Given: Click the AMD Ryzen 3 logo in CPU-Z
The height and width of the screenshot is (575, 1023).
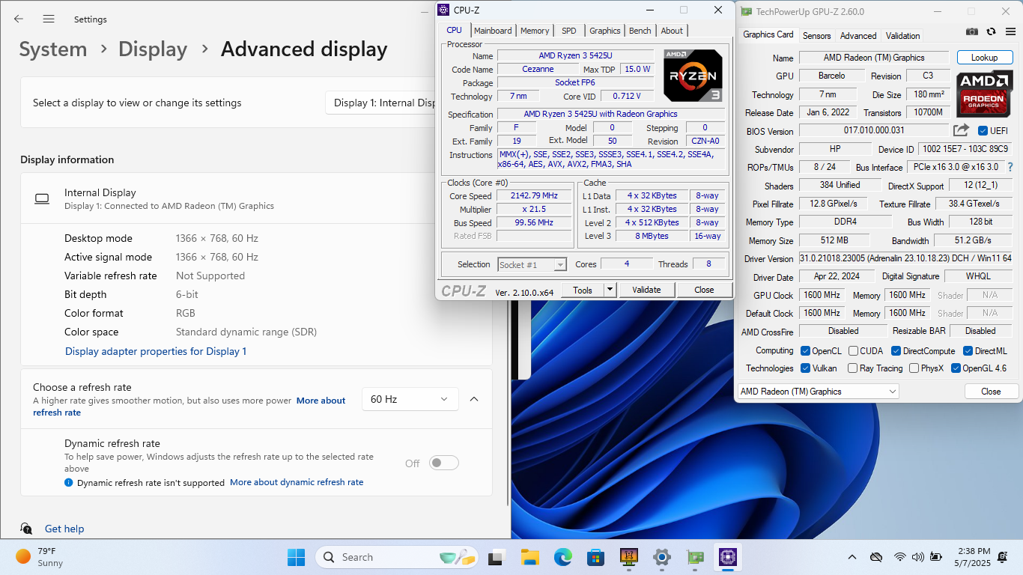Looking at the screenshot, I should click(693, 75).
